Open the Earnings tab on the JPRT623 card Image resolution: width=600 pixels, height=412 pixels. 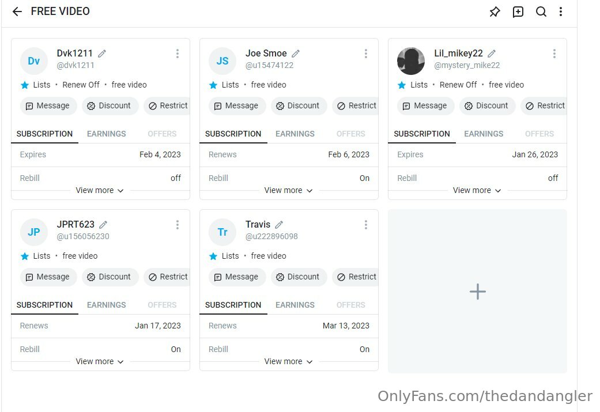pyautogui.click(x=106, y=305)
